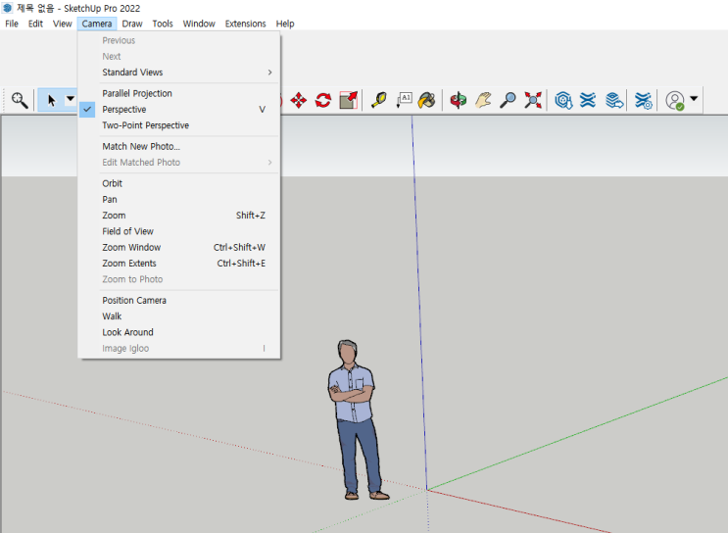Viewport: 728px width, 533px height.
Task: Open the Draw menu
Action: (x=132, y=24)
